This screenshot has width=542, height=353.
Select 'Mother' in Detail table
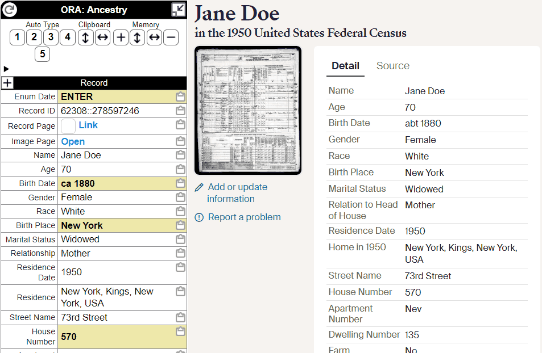(420, 205)
